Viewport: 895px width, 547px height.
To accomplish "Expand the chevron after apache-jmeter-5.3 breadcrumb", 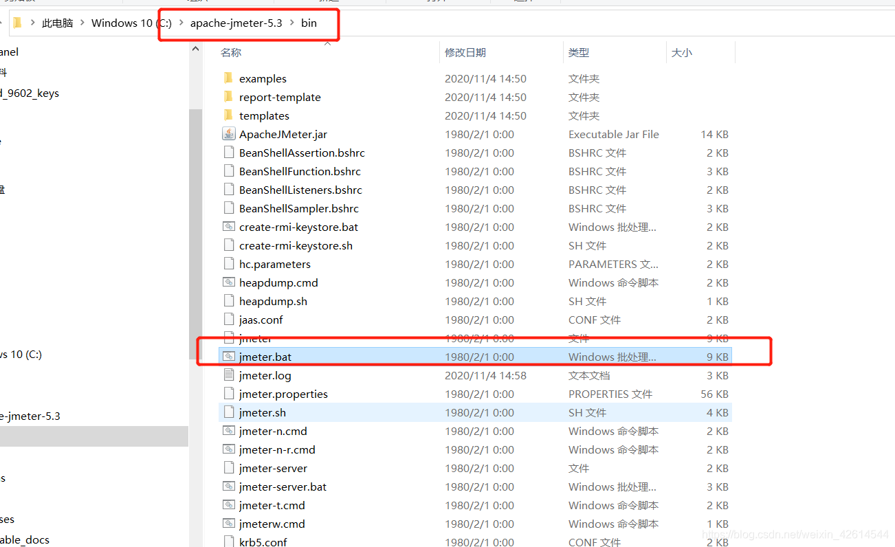I will pyautogui.click(x=291, y=23).
